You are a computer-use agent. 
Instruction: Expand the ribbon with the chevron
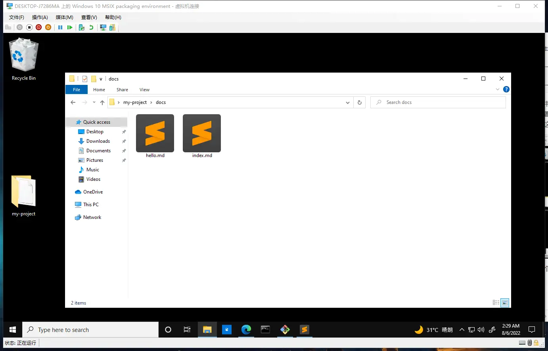[497, 90]
